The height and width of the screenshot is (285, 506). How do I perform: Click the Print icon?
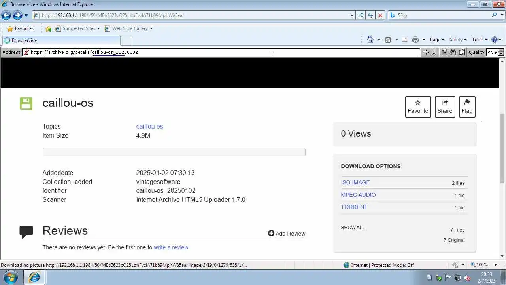click(x=415, y=40)
